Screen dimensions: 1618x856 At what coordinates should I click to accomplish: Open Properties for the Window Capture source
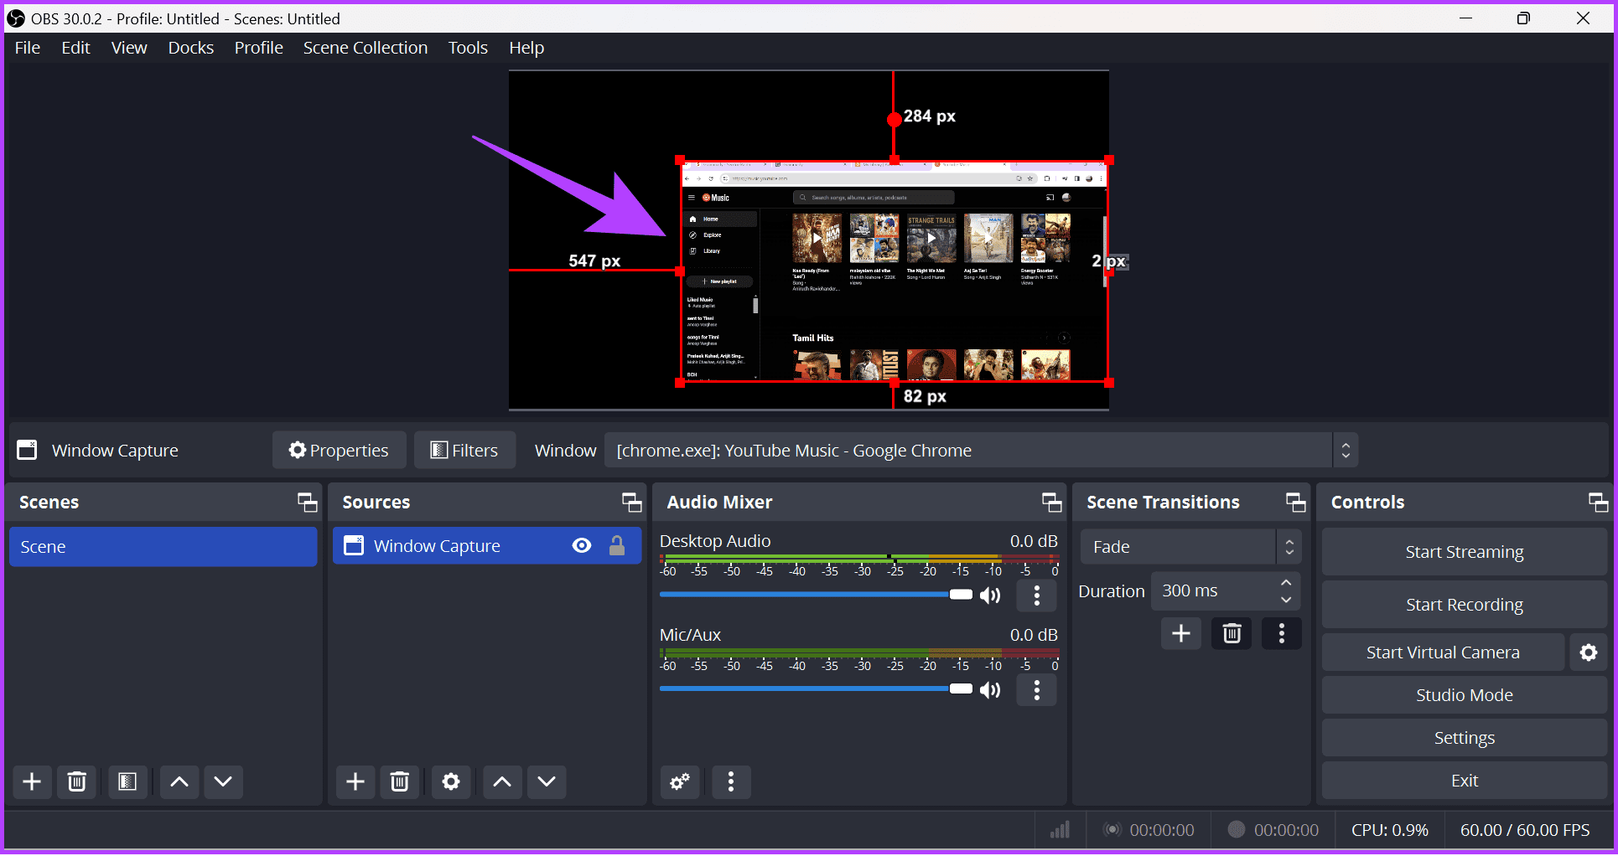tap(339, 450)
